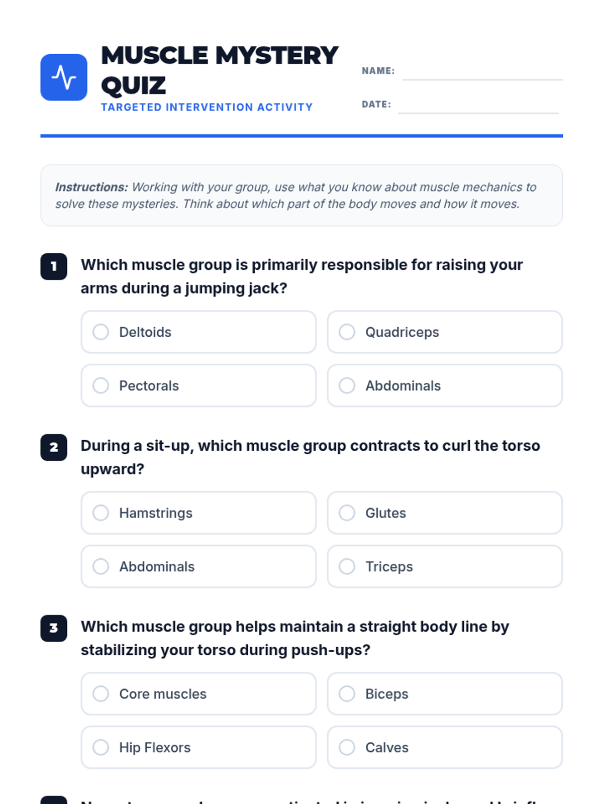603x804 pixels.
Task: Click the Instructions text box
Action: point(301,195)
